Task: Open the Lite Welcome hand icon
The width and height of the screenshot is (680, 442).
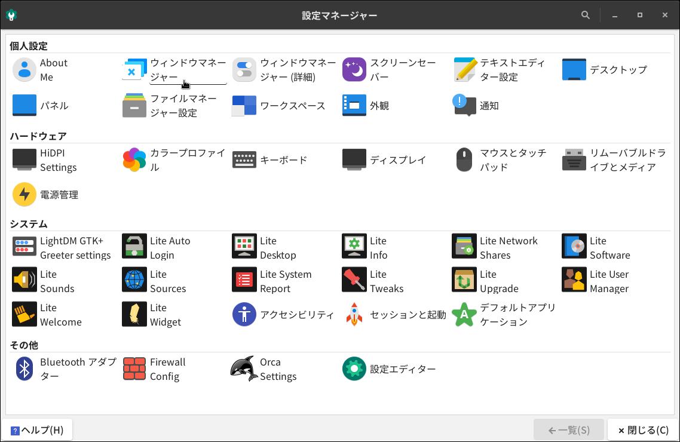Action: tap(24, 315)
